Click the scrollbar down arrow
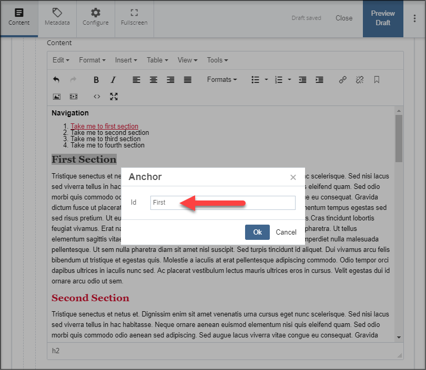 click(399, 337)
